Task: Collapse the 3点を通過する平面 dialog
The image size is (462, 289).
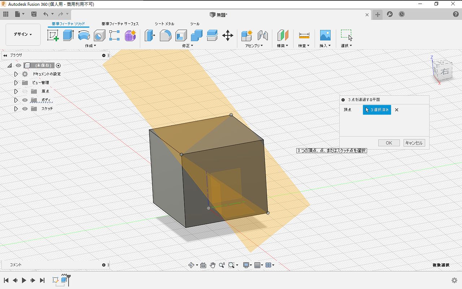Action: click(343, 100)
